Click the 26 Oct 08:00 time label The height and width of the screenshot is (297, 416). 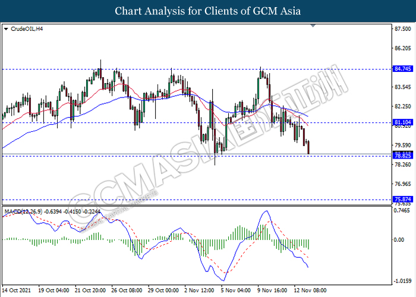coord(127,290)
